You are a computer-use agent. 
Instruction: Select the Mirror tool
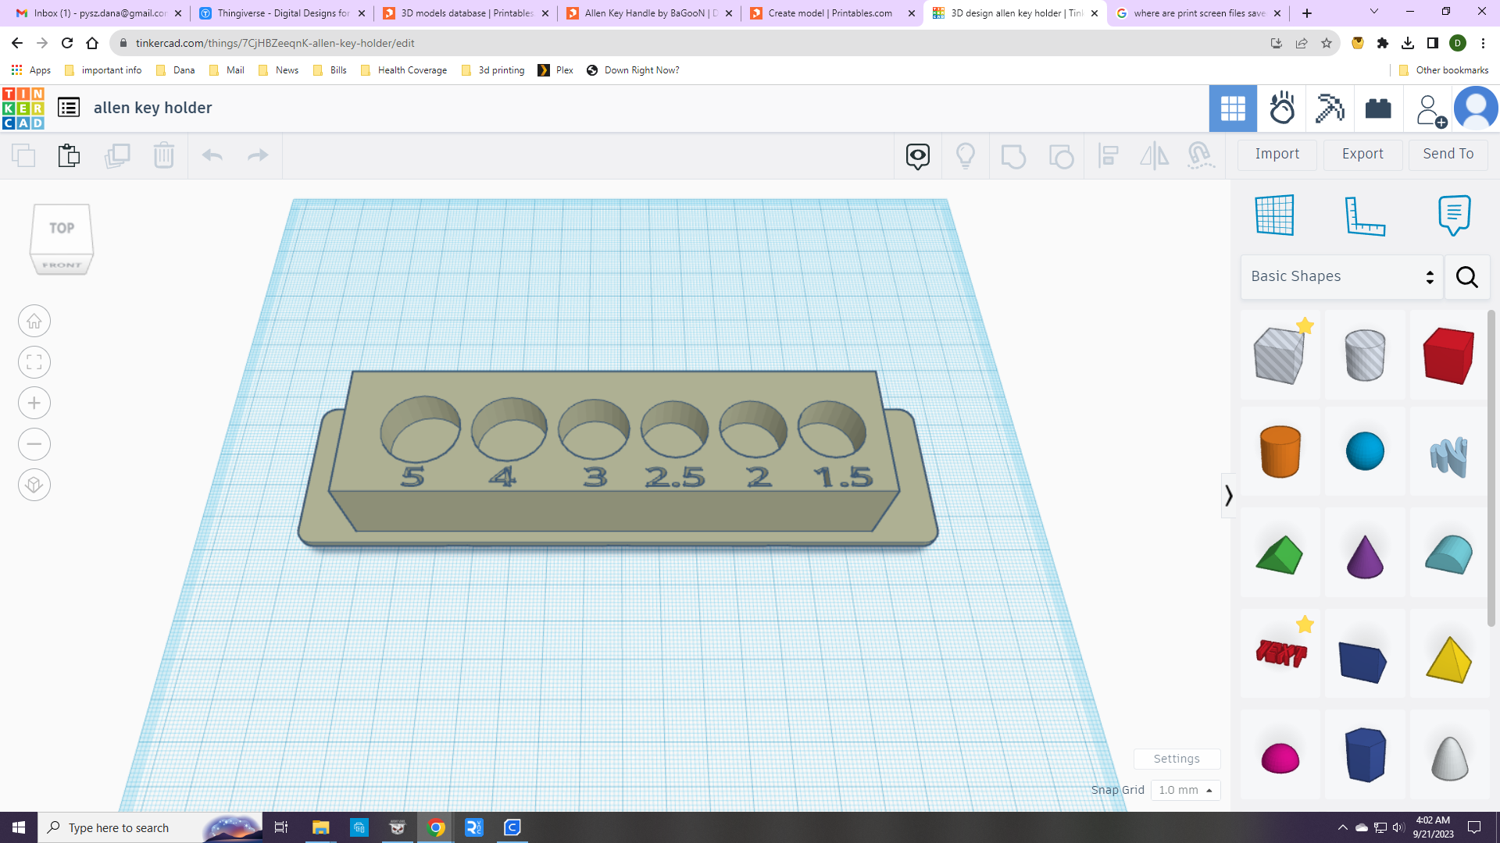(x=1155, y=155)
